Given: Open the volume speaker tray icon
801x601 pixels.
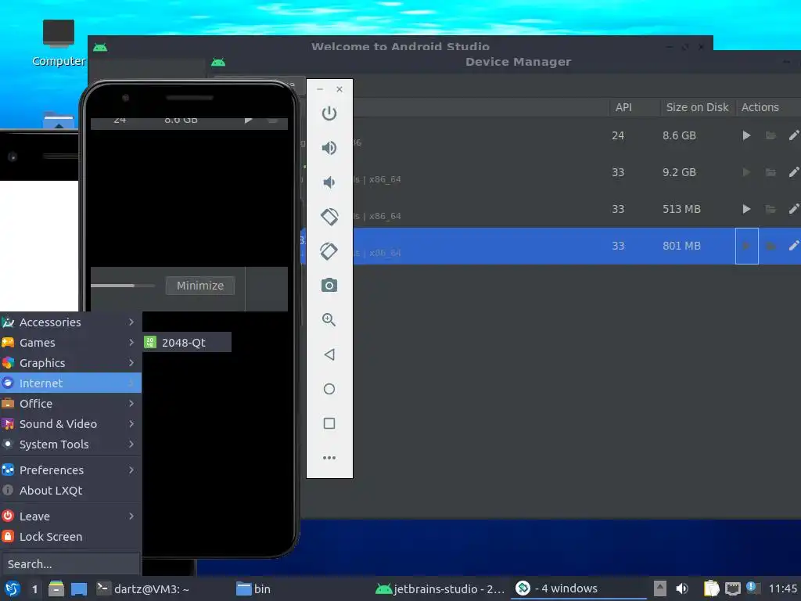Looking at the screenshot, I should [682, 588].
